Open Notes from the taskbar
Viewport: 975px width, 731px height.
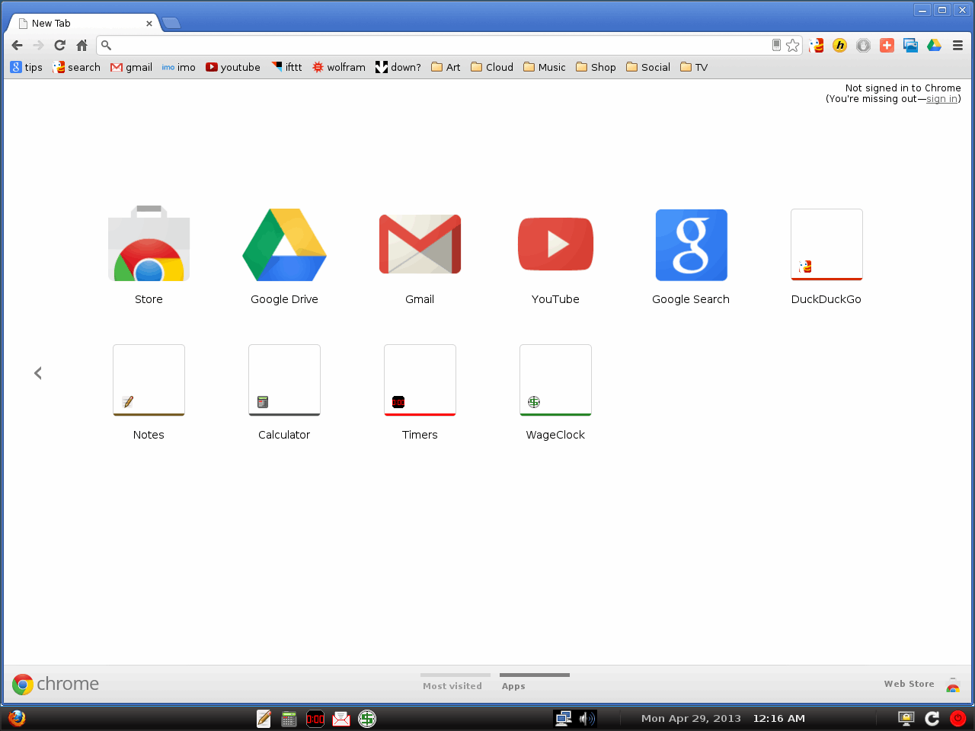(264, 718)
